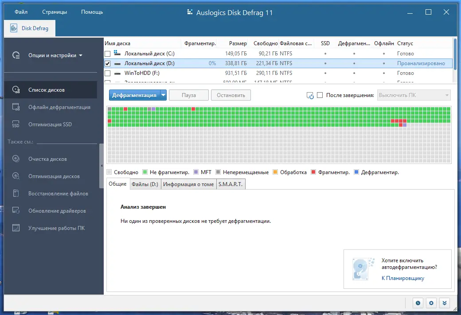The image size is (461, 315).
Task: Click the settings gear icon at bottom right
Action: (x=431, y=303)
